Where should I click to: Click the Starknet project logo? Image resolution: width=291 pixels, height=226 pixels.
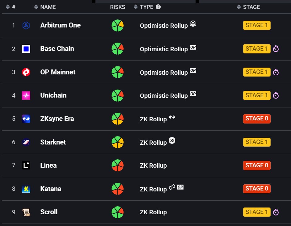click(26, 142)
